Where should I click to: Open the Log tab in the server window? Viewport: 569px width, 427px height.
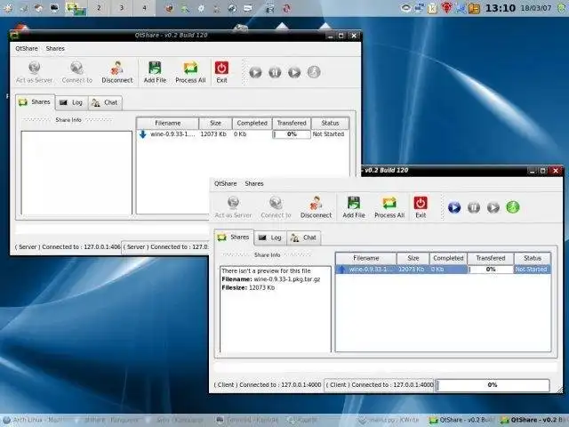click(x=71, y=102)
